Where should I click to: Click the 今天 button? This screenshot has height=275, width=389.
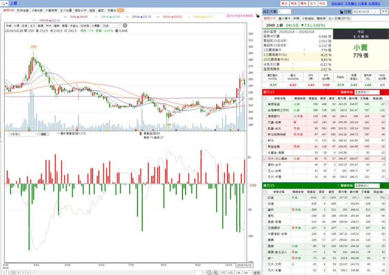(x=384, y=12)
